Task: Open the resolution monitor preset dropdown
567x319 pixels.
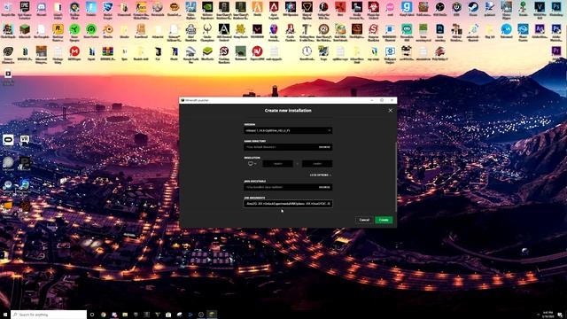Action: [252, 164]
